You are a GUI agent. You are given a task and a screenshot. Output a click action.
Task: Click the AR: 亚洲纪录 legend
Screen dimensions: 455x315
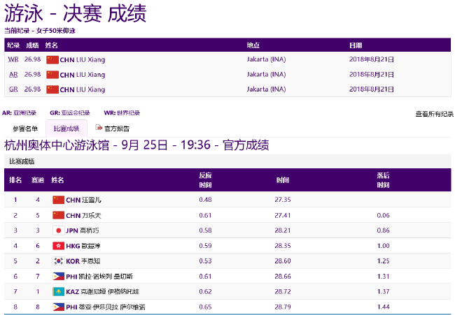tap(19, 113)
